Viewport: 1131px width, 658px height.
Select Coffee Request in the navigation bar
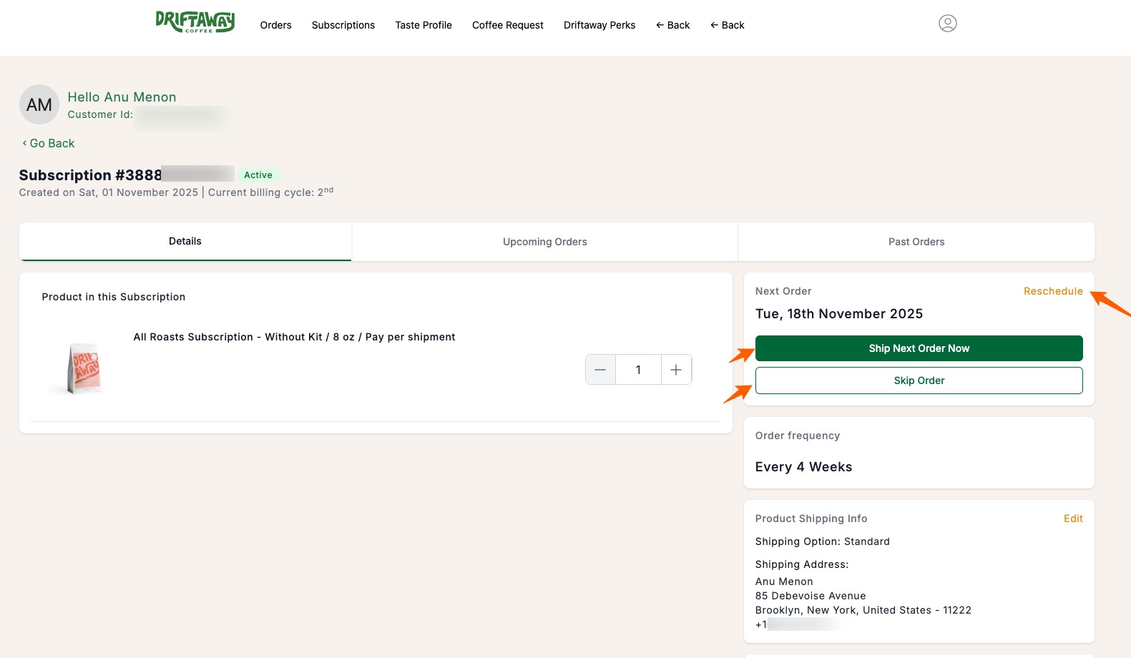click(x=507, y=25)
